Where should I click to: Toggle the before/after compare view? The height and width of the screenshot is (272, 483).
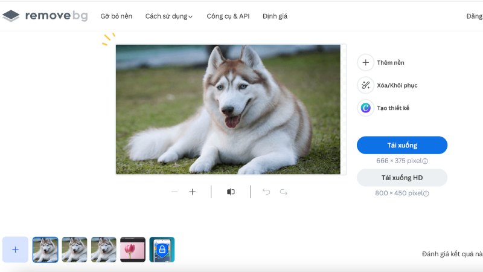click(231, 192)
